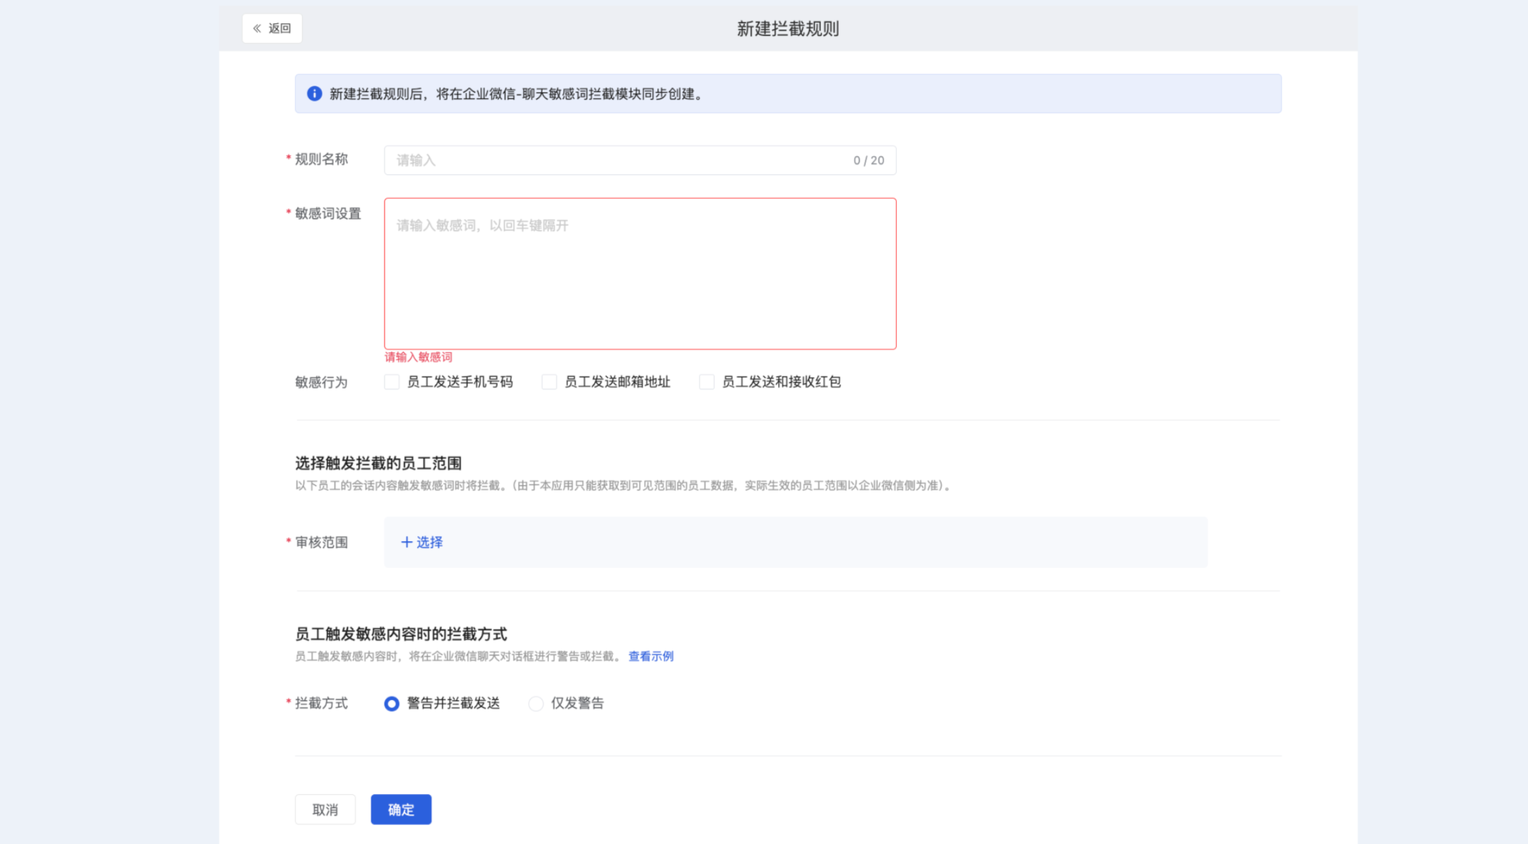Check 员工发送手机号码 checkbox
The image size is (1528, 844).
[391, 382]
